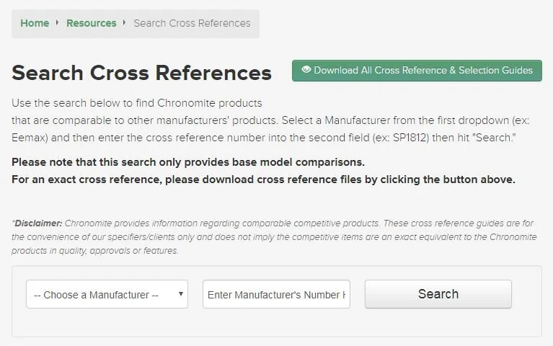Click the breadcrumb arrow after Resources

tap(124, 23)
